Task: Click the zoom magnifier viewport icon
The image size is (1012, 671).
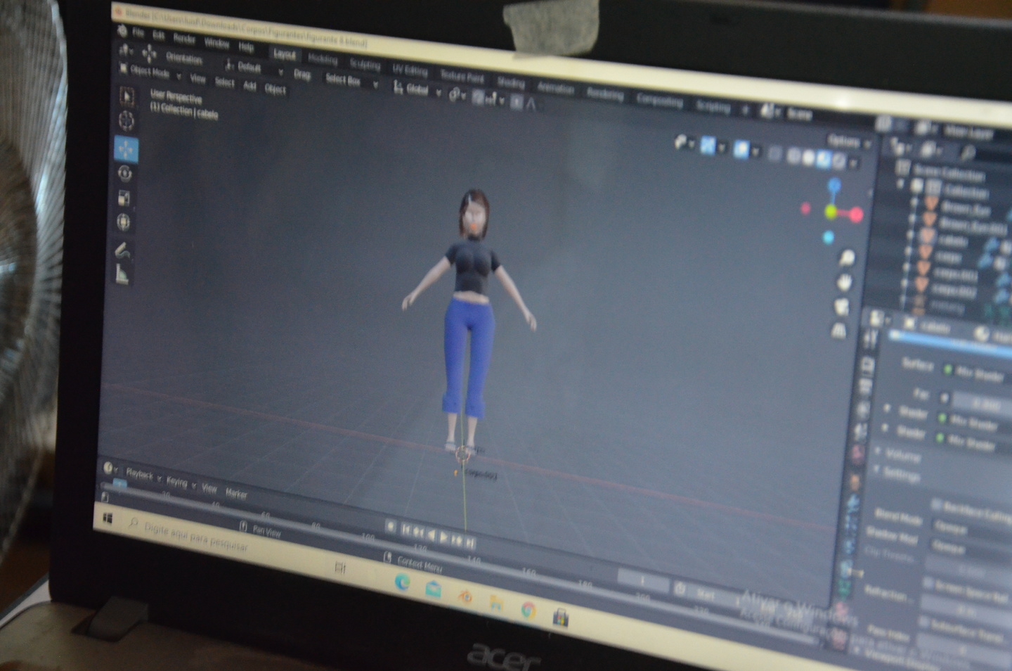Action: point(847,258)
